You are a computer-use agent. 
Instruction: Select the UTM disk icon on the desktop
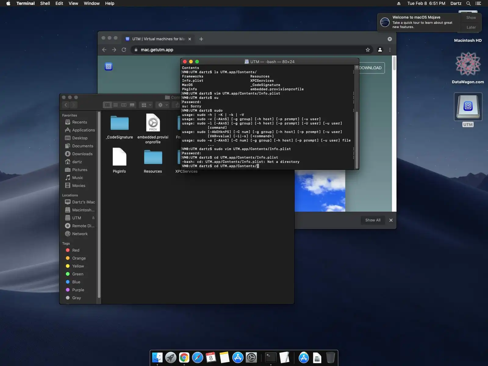468,107
